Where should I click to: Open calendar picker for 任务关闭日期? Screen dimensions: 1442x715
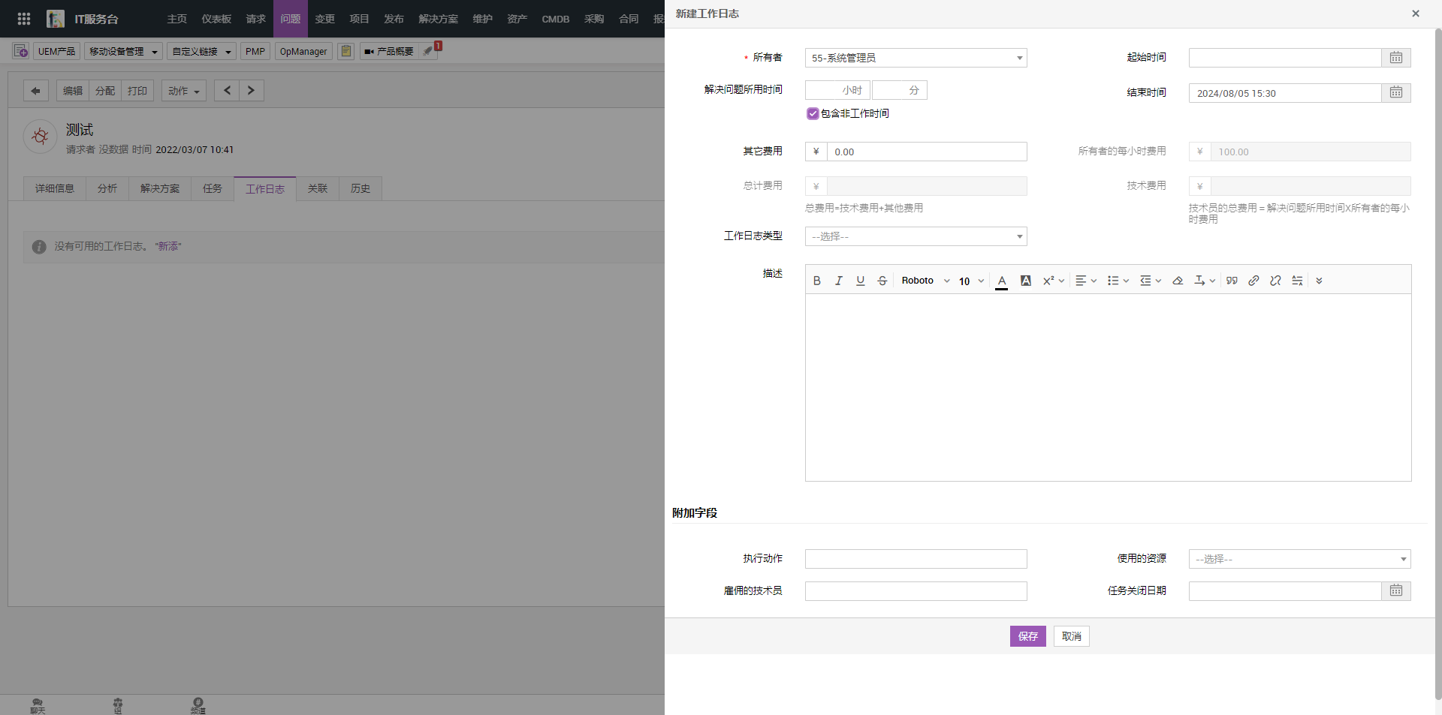(1395, 591)
